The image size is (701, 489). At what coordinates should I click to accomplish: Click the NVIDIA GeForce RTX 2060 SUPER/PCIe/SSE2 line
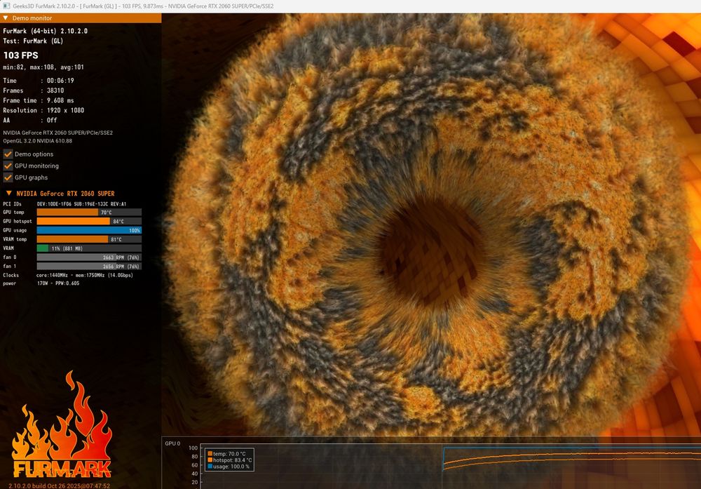pyautogui.click(x=57, y=133)
